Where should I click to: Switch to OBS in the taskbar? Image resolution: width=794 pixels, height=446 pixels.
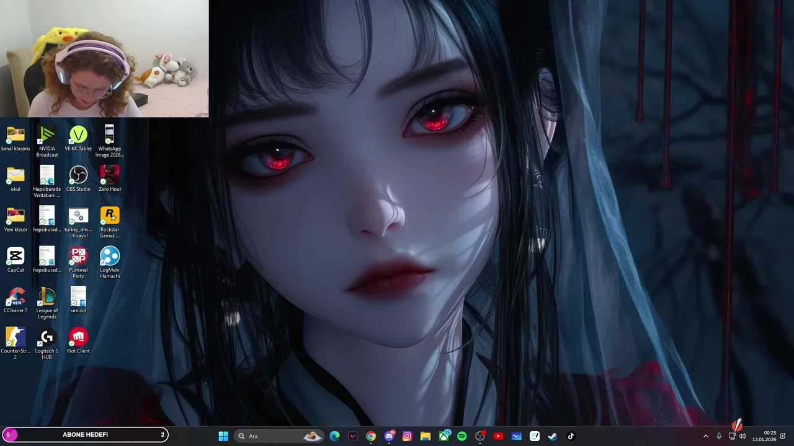point(480,436)
